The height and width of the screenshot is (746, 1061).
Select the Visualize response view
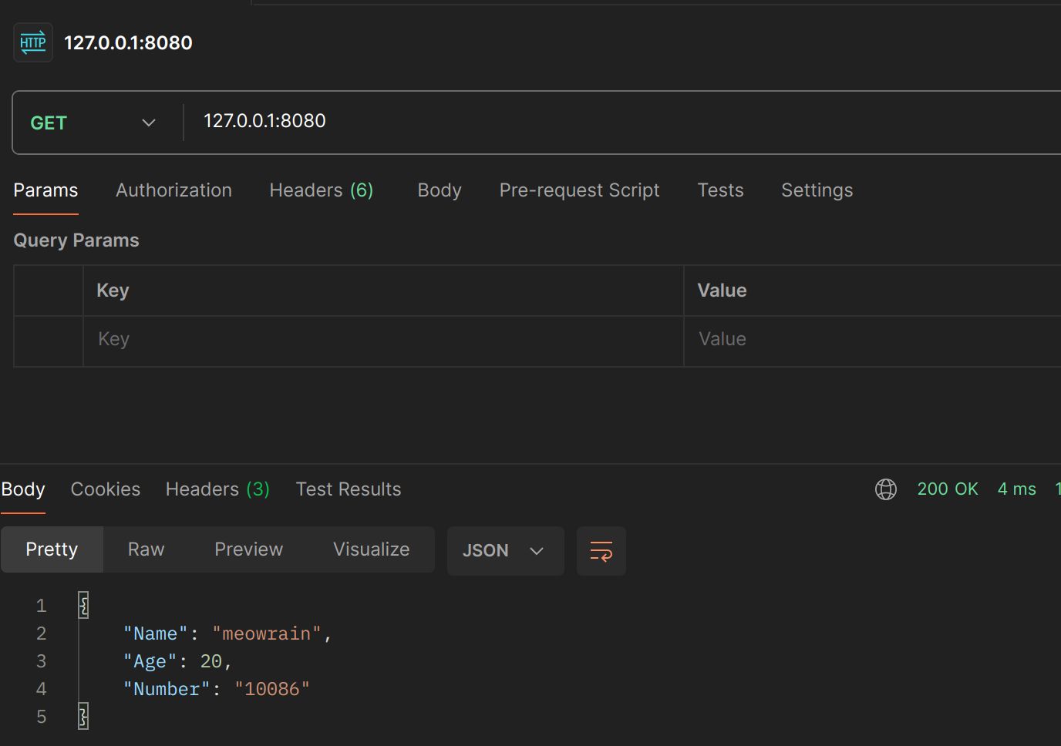click(x=371, y=549)
